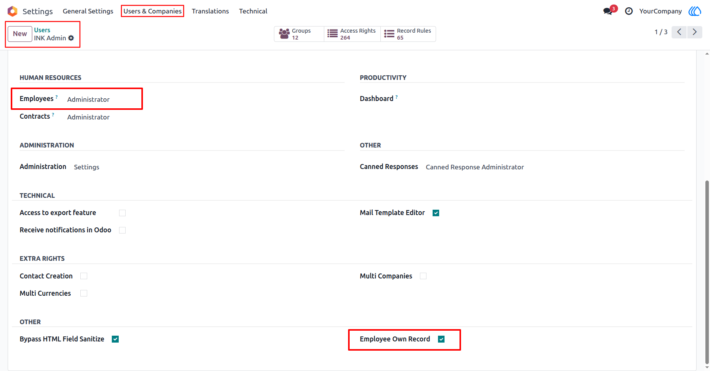
Task: Click the user avatar icon top right
Action: (695, 11)
